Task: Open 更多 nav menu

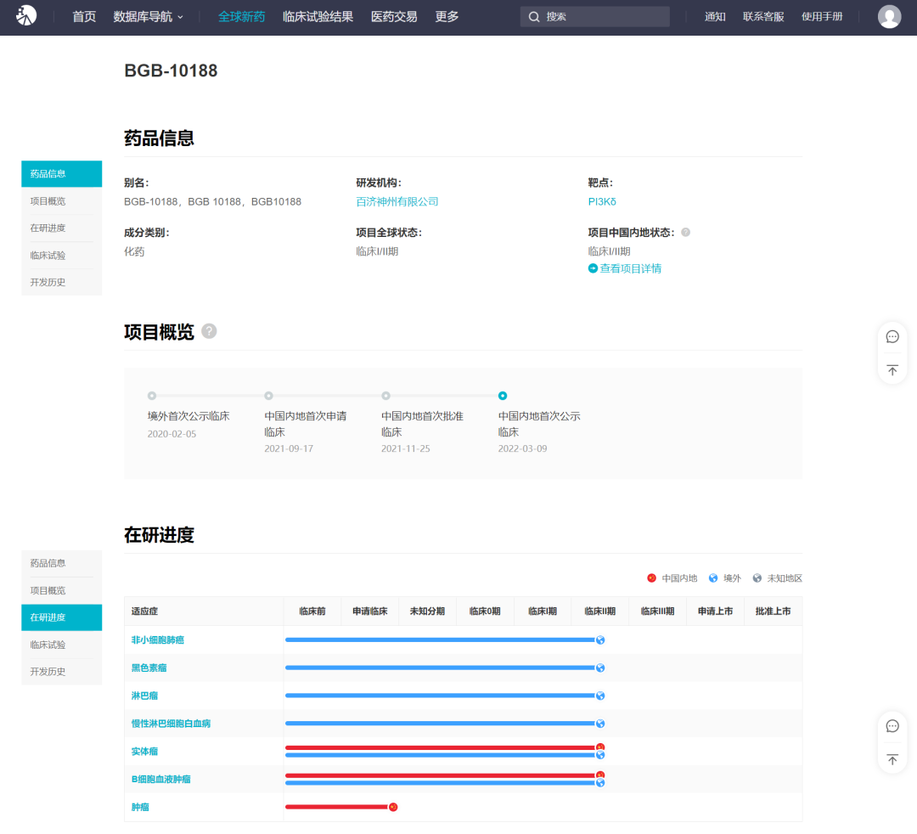Action: pyautogui.click(x=447, y=16)
